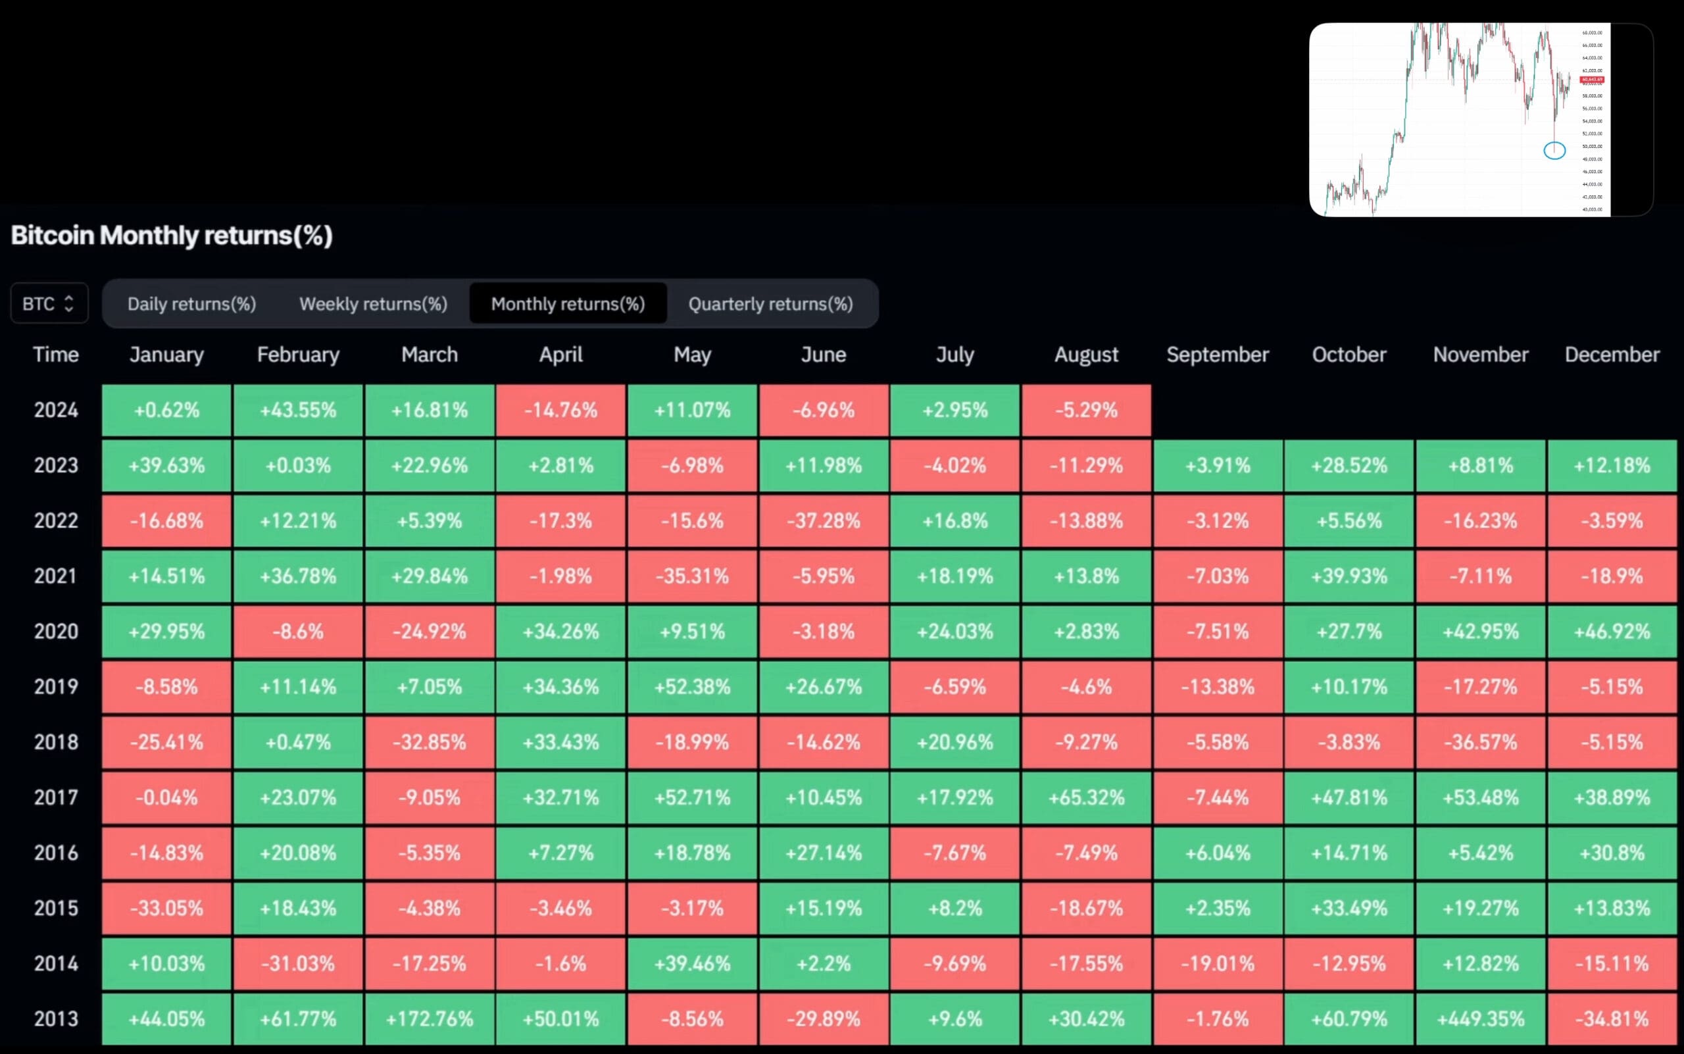Click the 2024 February +43.55% cell

click(x=297, y=410)
